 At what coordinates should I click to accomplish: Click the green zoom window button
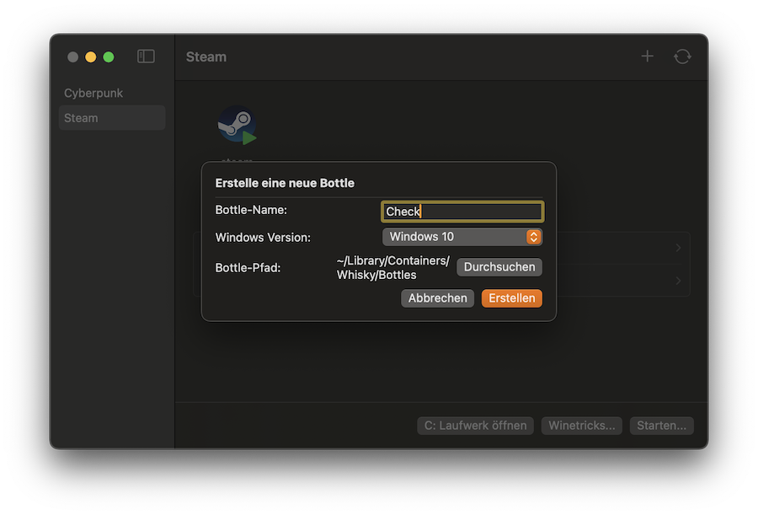pyautogui.click(x=109, y=57)
